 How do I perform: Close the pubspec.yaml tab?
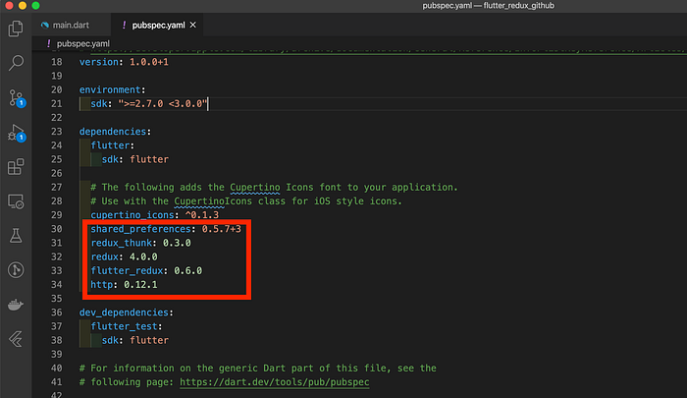pos(192,25)
